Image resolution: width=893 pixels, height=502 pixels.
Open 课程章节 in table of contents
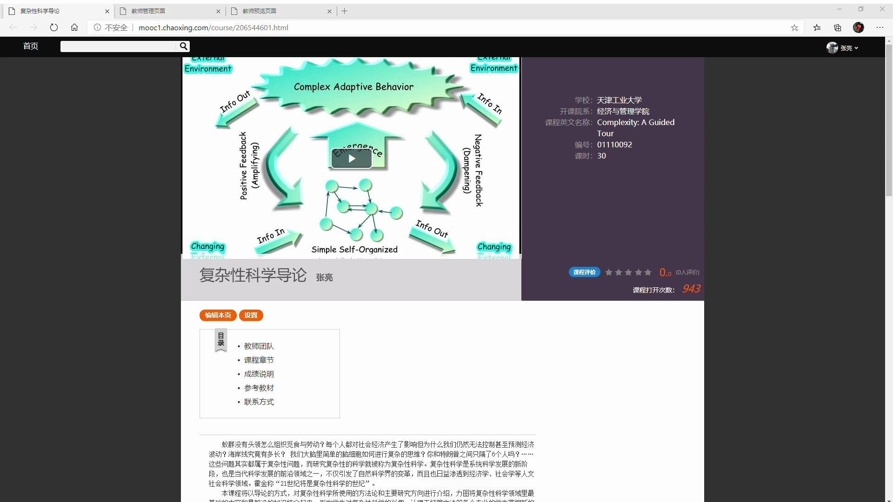point(259,360)
